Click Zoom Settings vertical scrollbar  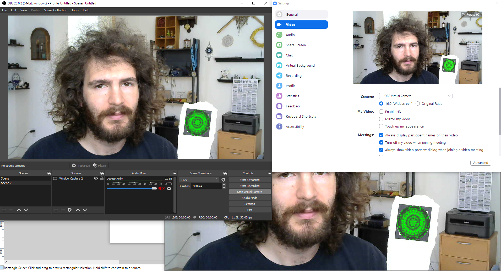(500, 111)
